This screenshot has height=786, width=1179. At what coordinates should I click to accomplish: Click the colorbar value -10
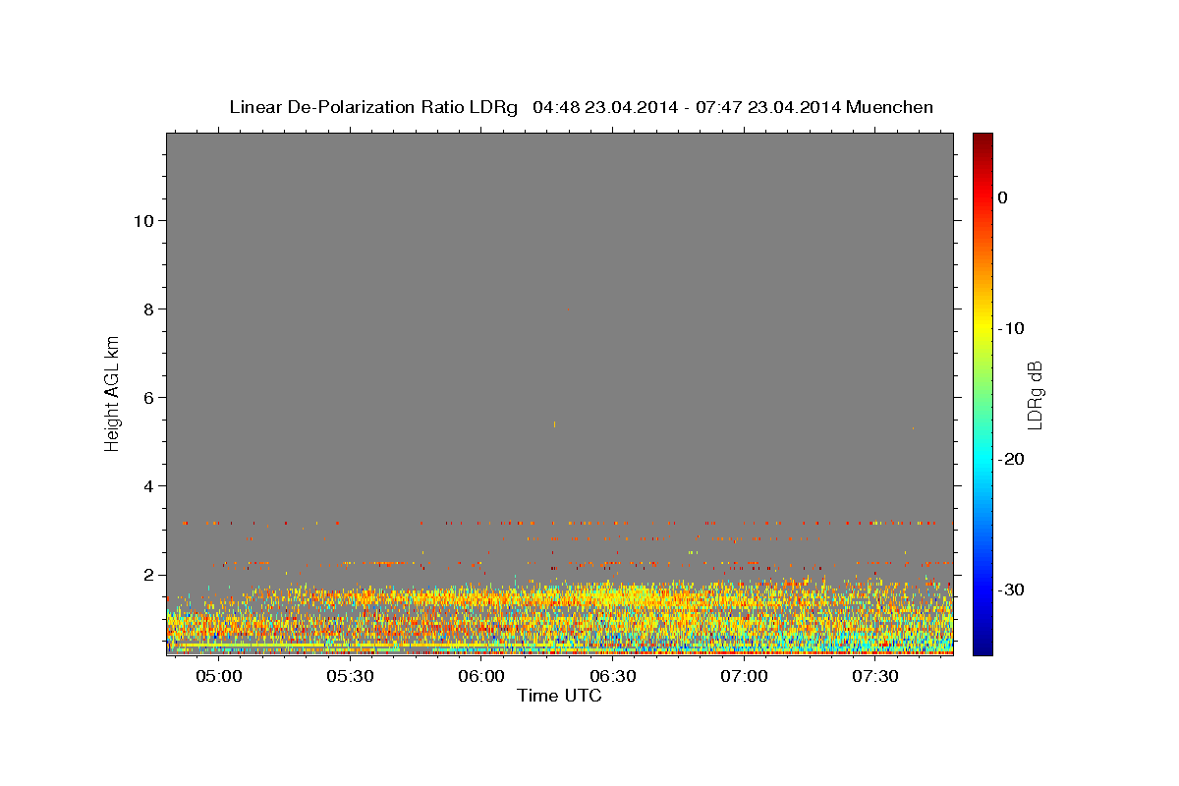[1012, 328]
